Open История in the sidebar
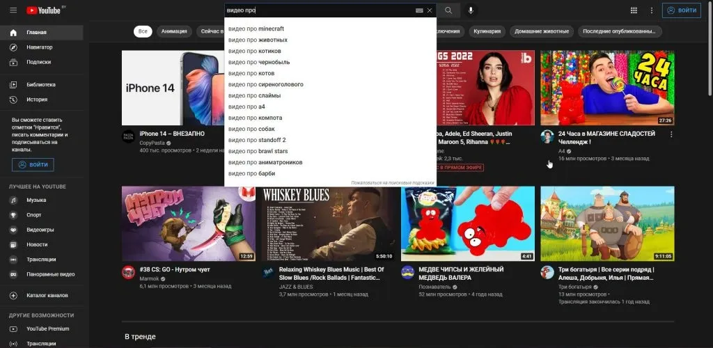713x348 pixels. (x=41, y=100)
